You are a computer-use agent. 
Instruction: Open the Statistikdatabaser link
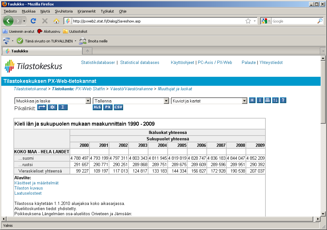point(98,62)
